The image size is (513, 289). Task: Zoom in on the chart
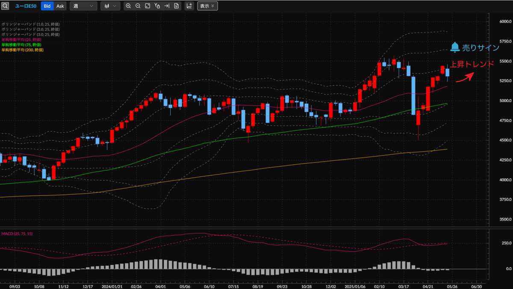(128, 6)
